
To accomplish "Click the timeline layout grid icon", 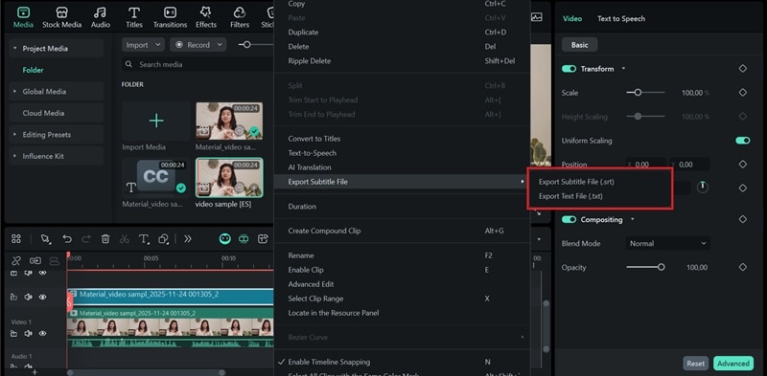I will click(16, 238).
